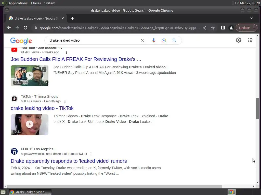The height and width of the screenshot is (195, 261).
Task: Click the forward navigation arrow
Action: click(x=17, y=28)
